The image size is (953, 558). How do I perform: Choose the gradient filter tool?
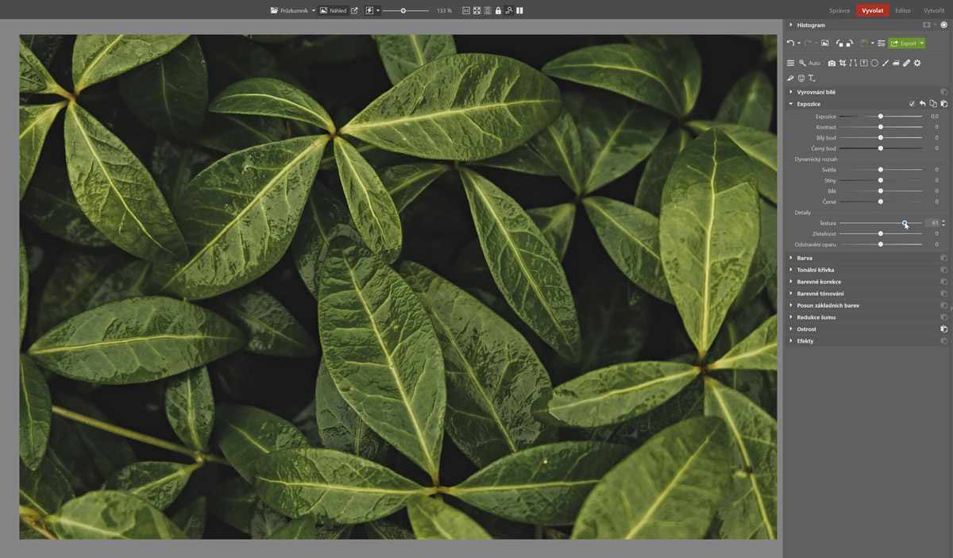[896, 63]
